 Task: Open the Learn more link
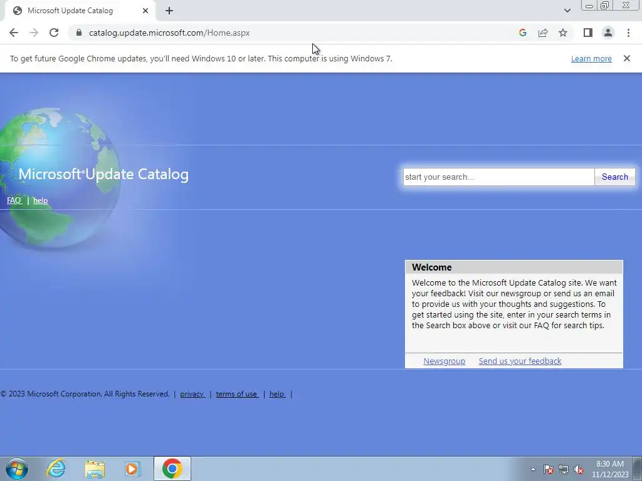tap(591, 58)
